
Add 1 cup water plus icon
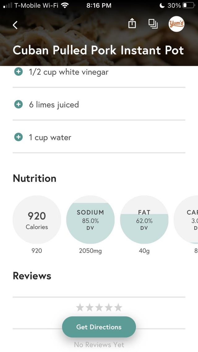pos(19,137)
